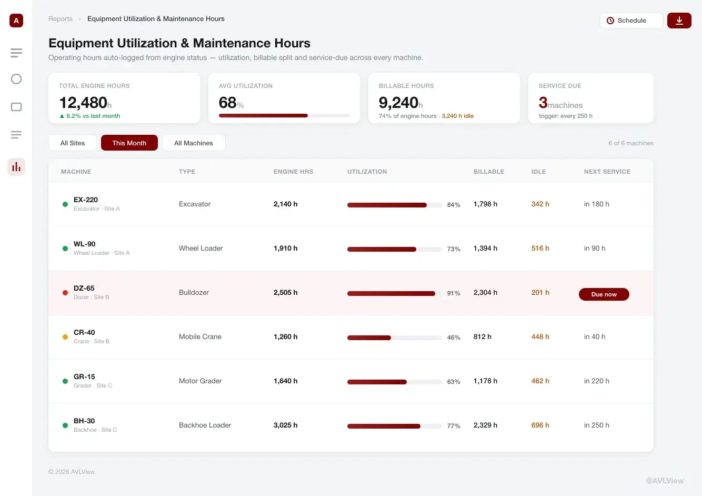This screenshot has width=702, height=496.
Task: Click the 6.2% vs last month text
Action: (90, 116)
